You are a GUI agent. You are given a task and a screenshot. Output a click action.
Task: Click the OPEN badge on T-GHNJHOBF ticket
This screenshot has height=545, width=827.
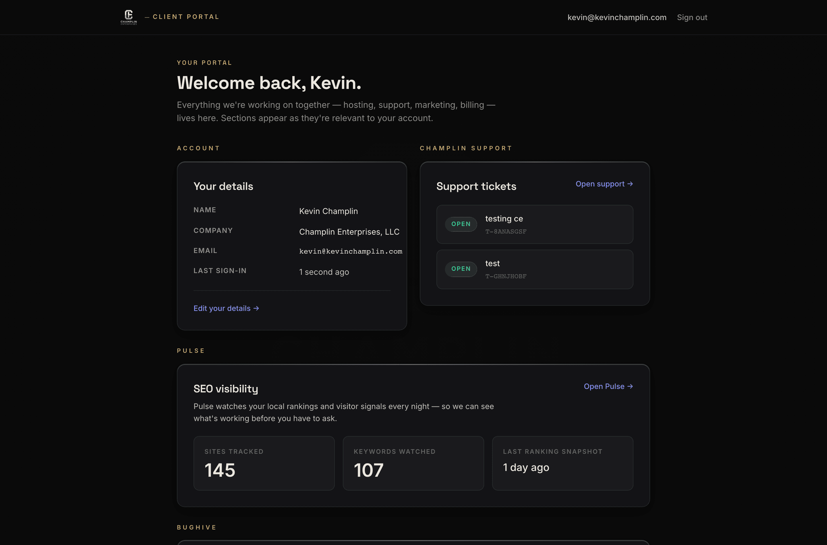461,269
